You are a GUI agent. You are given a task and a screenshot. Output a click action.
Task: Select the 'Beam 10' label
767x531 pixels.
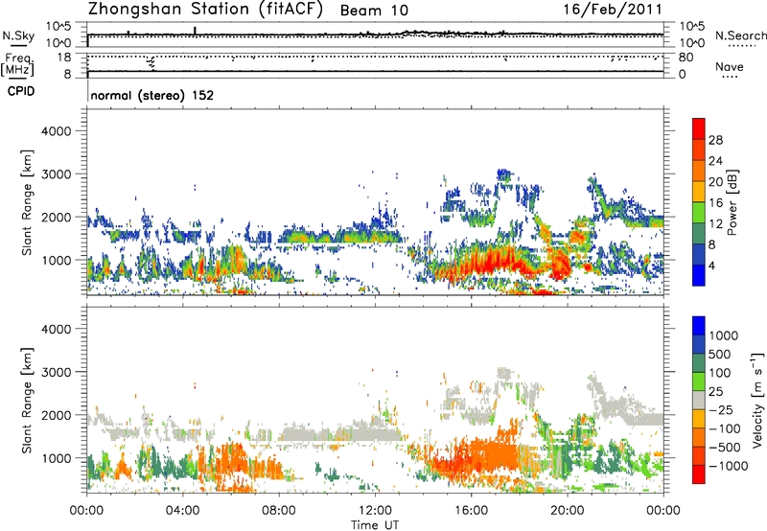click(374, 11)
